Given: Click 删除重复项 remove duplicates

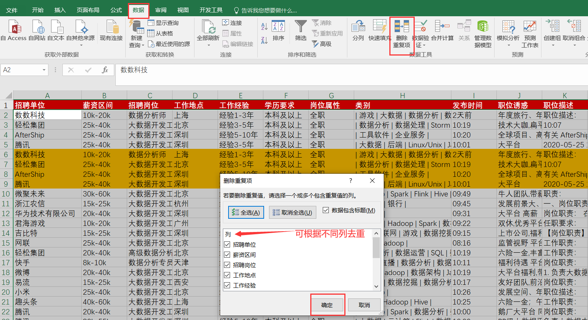Looking at the screenshot, I should point(401,34).
